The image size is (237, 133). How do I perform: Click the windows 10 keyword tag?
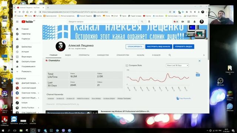coord(70,99)
